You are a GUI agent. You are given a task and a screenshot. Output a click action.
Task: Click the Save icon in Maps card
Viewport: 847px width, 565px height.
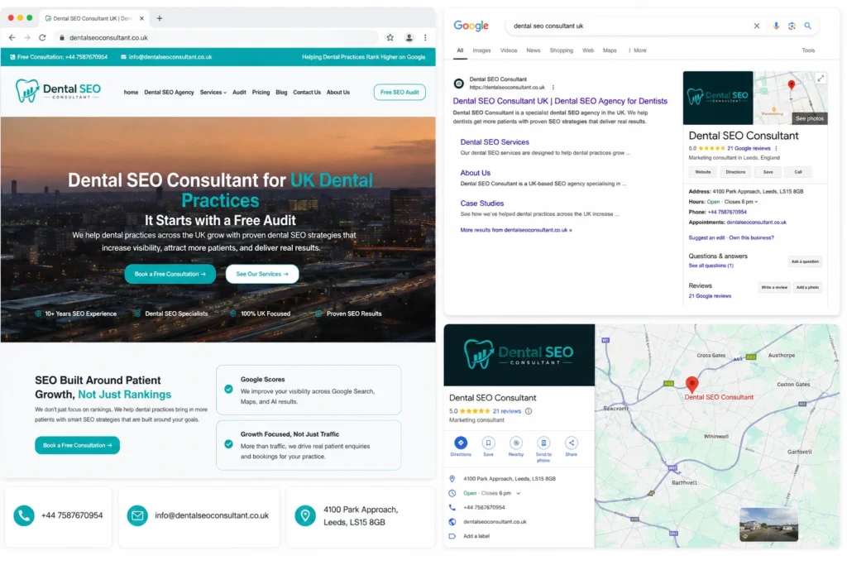(488, 443)
